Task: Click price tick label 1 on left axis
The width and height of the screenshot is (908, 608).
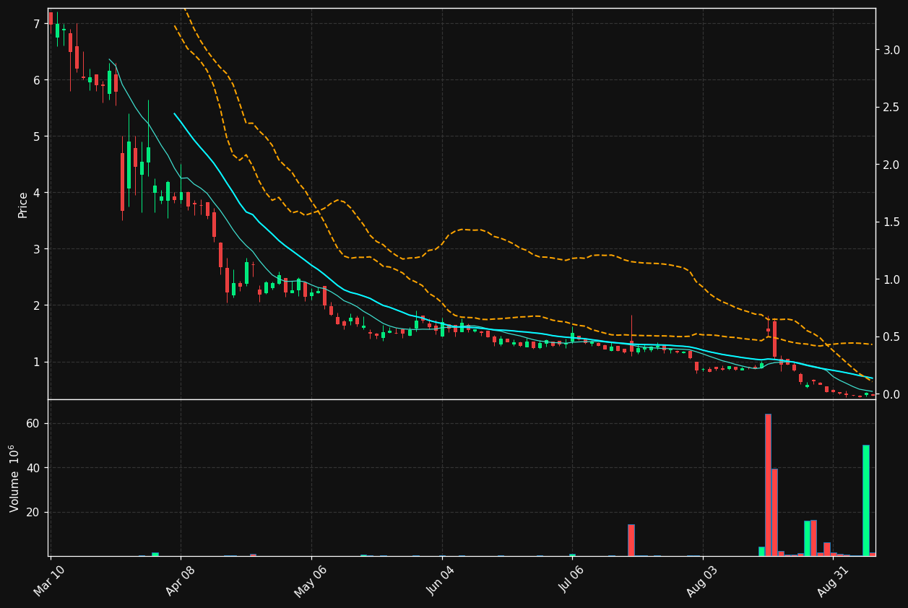Action: pos(36,362)
